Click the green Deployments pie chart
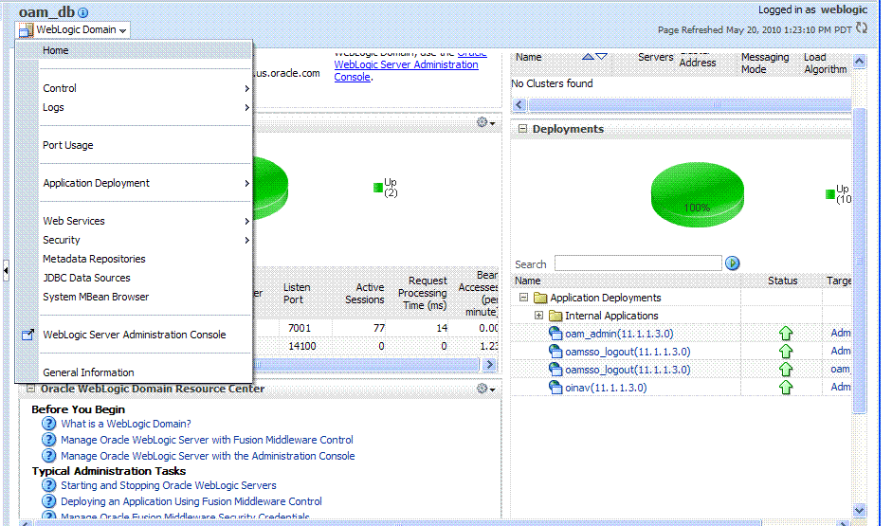892x526 pixels. tap(697, 194)
